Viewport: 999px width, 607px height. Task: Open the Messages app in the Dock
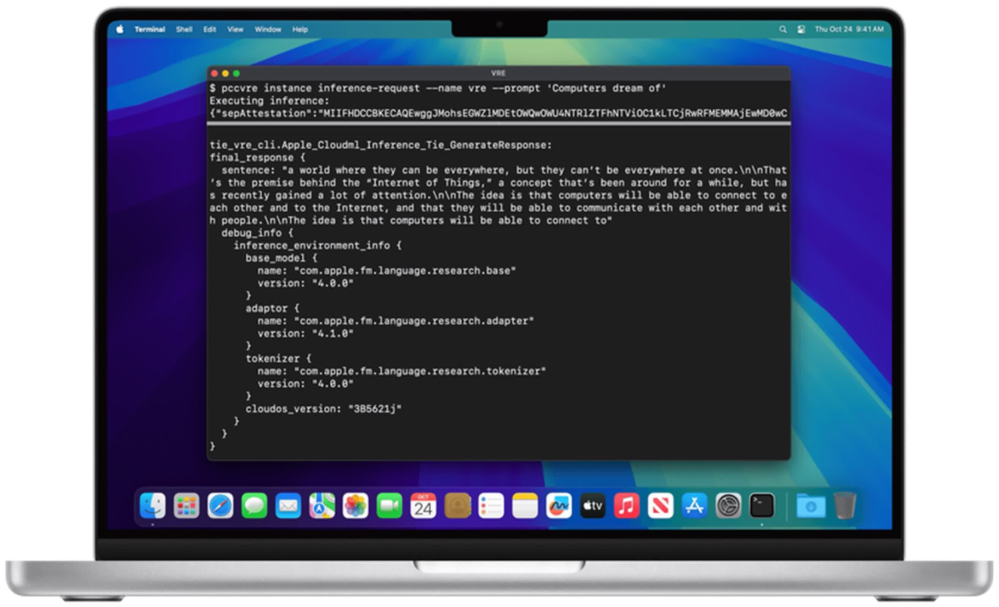(x=254, y=505)
